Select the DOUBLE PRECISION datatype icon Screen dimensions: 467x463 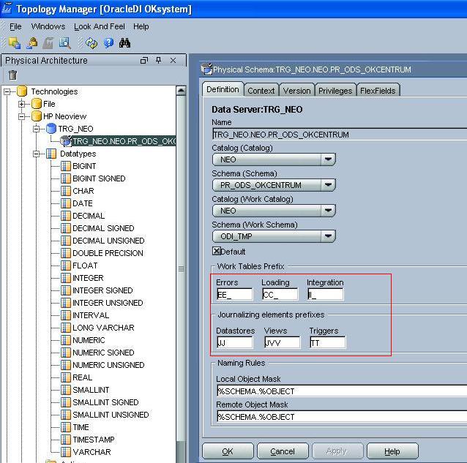pyautogui.click(x=66, y=253)
